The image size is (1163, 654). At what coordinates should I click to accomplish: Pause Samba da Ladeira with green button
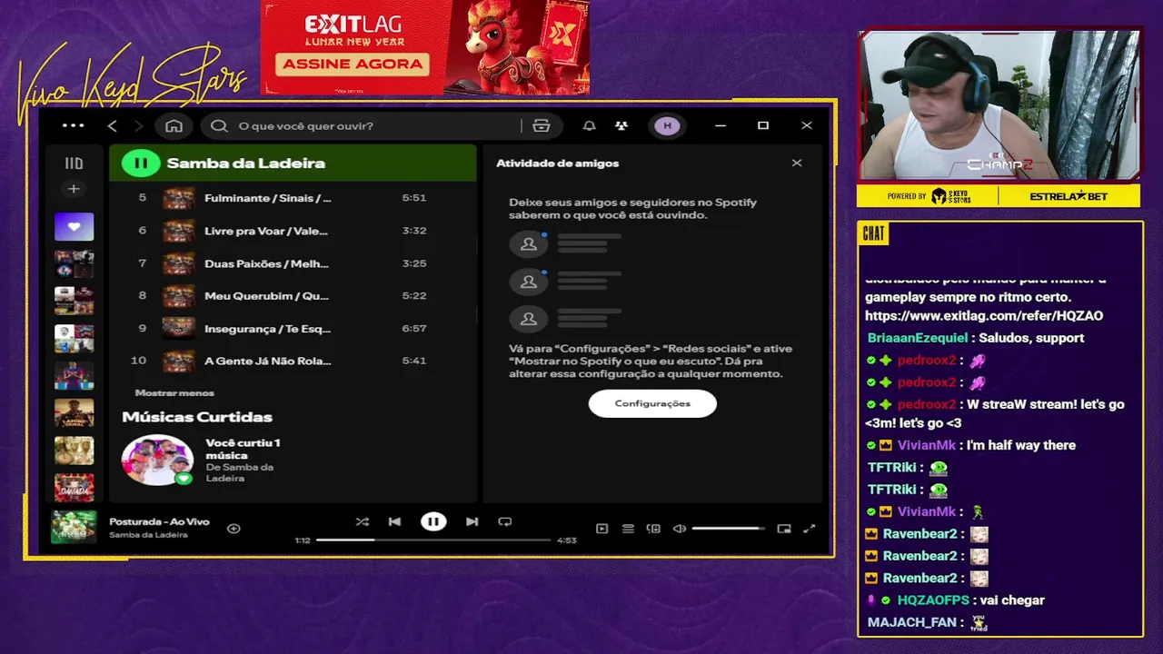(141, 163)
